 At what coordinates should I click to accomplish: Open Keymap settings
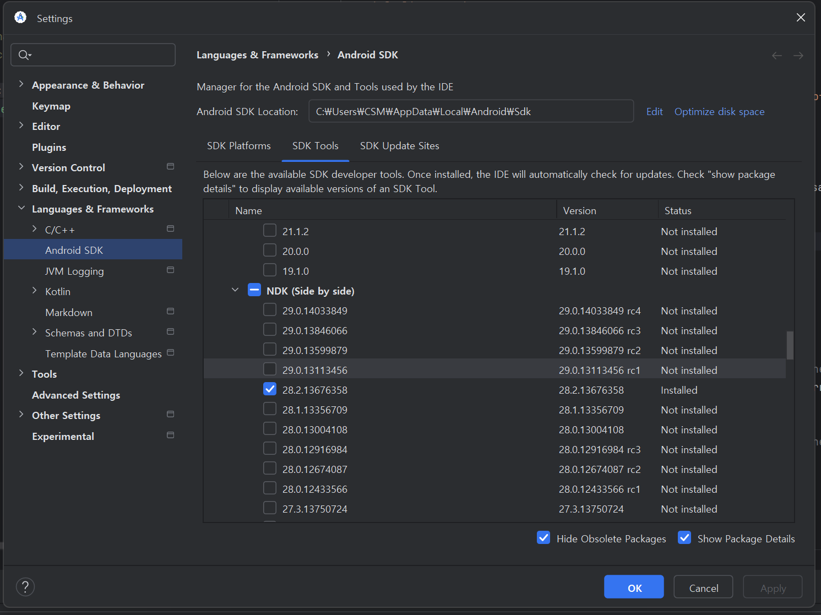[x=51, y=106]
